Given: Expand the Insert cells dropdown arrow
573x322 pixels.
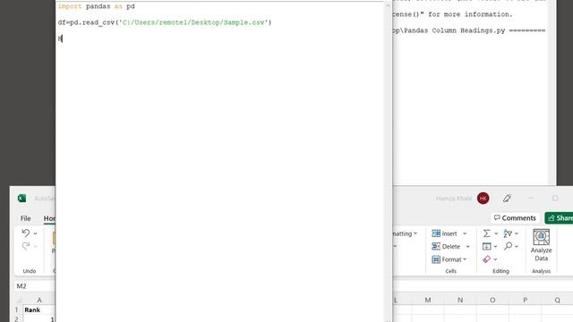Looking at the screenshot, I should pos(465,233).
